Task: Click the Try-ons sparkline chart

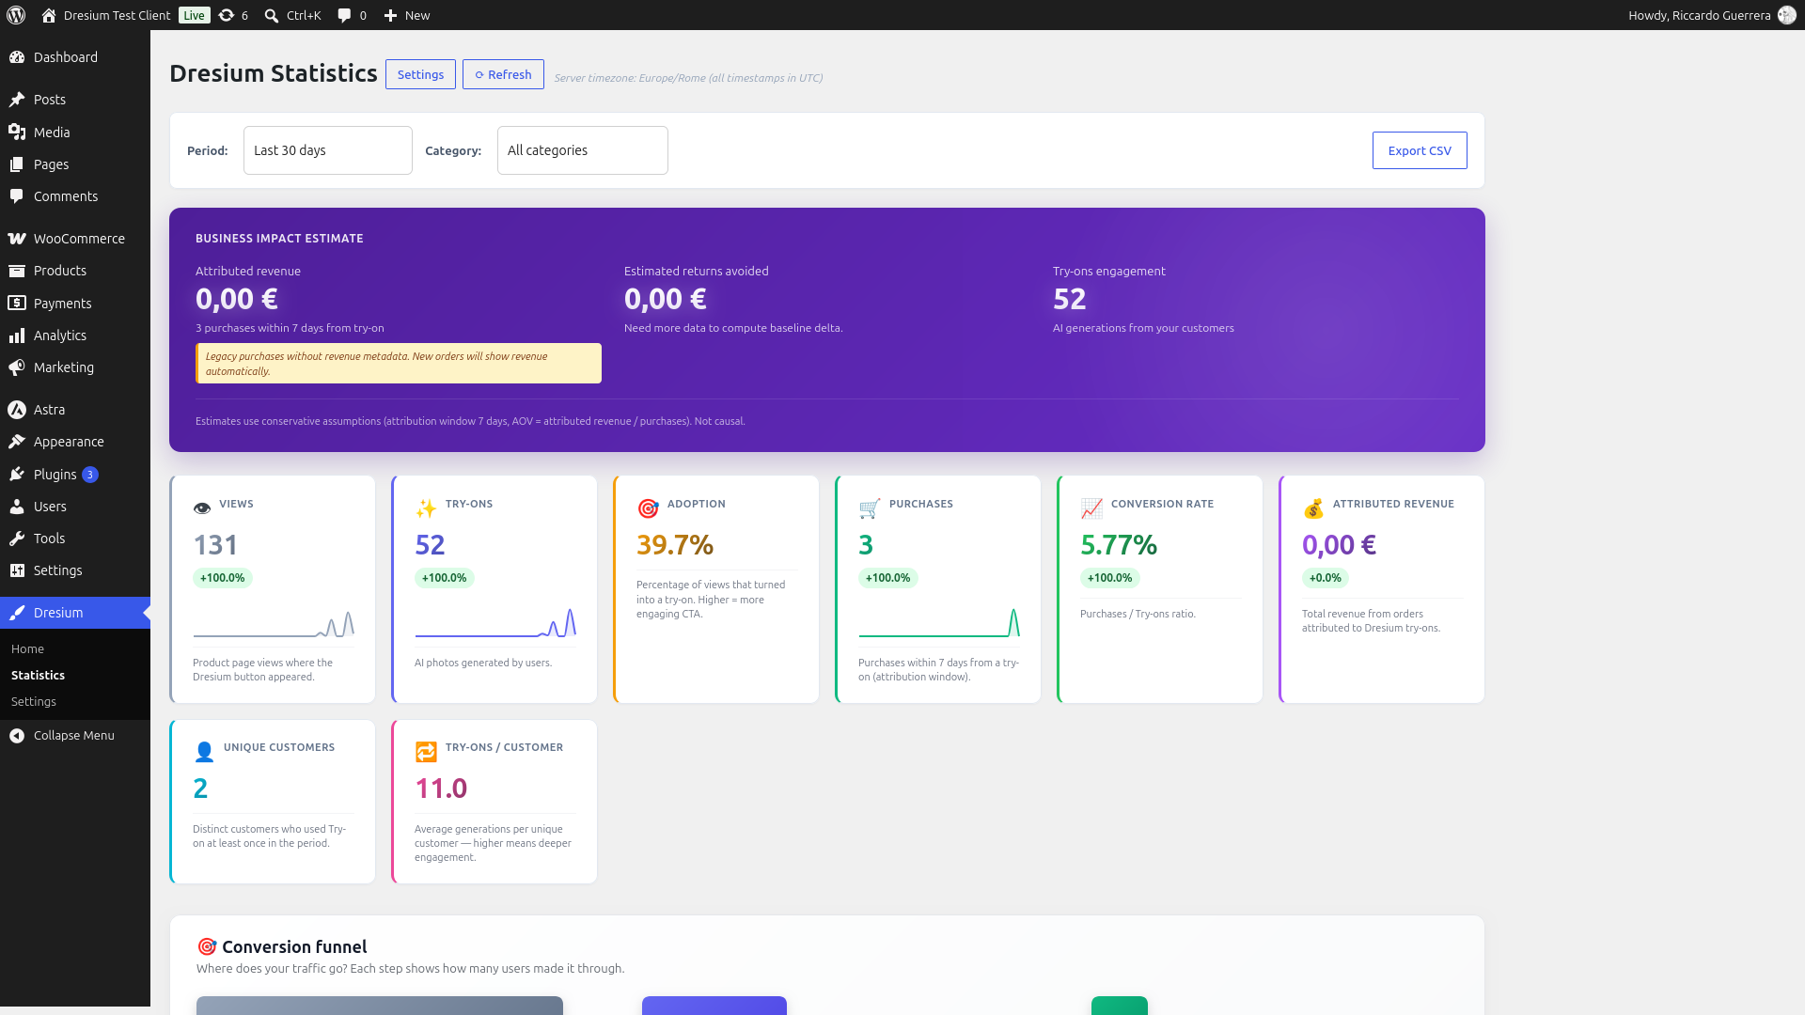Action: 495,623
